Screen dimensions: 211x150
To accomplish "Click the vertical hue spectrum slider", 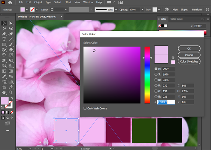I will pyautogui.click(x=147, y=75).
